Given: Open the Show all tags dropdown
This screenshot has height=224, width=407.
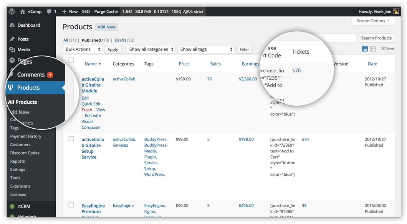Looking at the screenshot, I should [x=207, y=49].
